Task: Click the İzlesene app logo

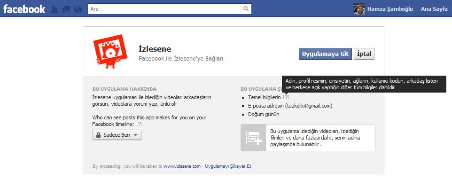Action: [110, 51]
